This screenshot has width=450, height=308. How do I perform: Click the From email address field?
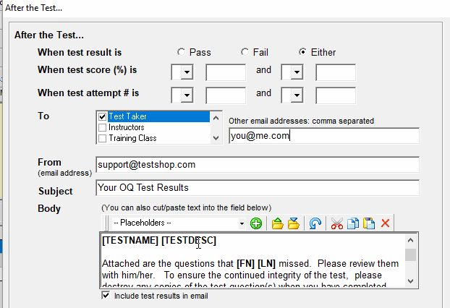point(257,165)
